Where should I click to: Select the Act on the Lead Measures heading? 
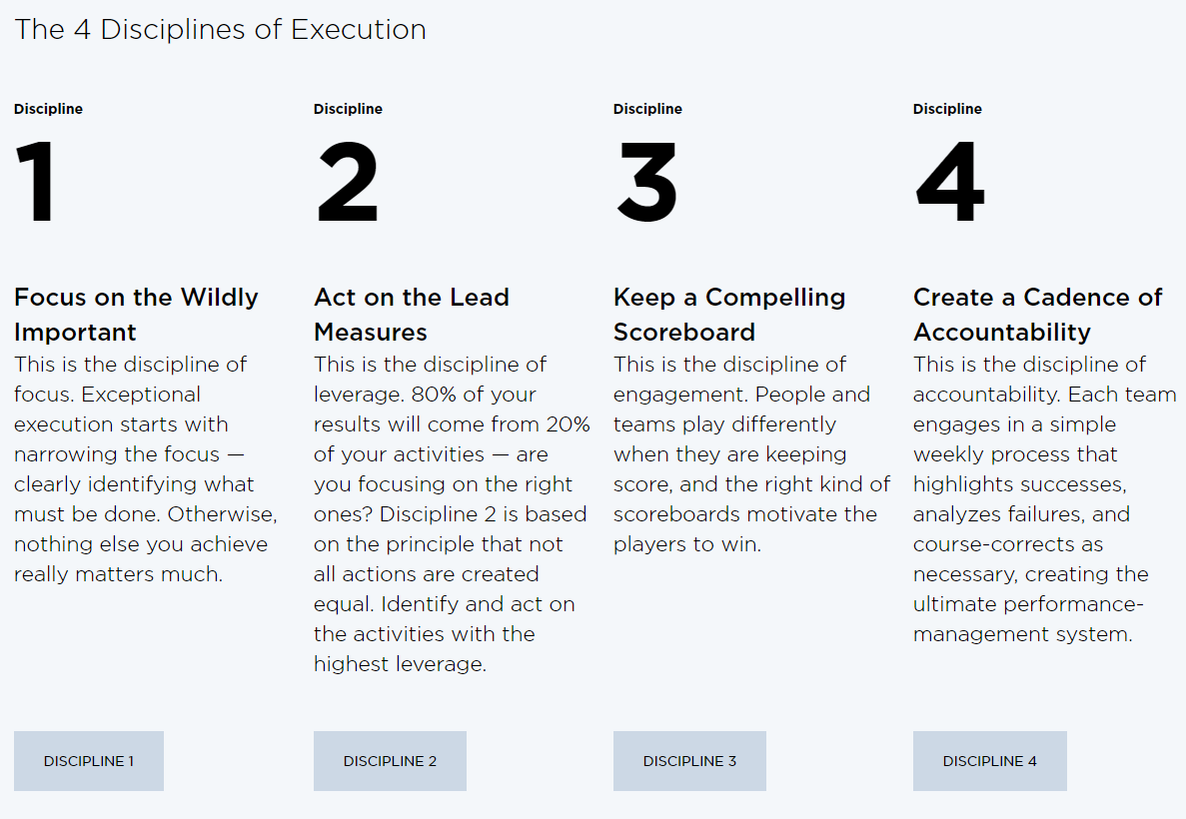tap(412, 314)
